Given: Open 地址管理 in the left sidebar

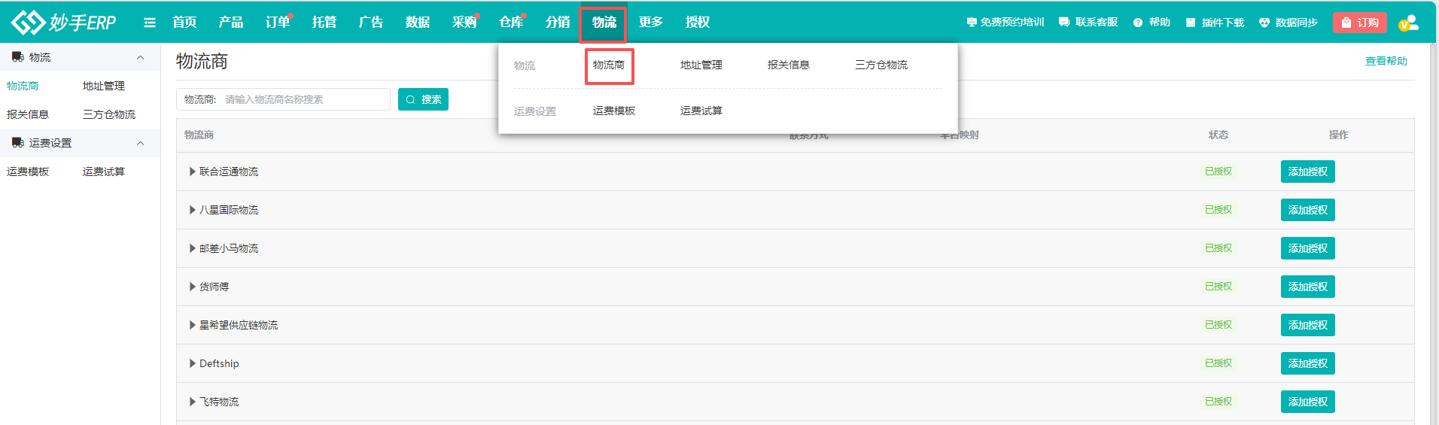Looking at the screenshot, I should [104, 86].
